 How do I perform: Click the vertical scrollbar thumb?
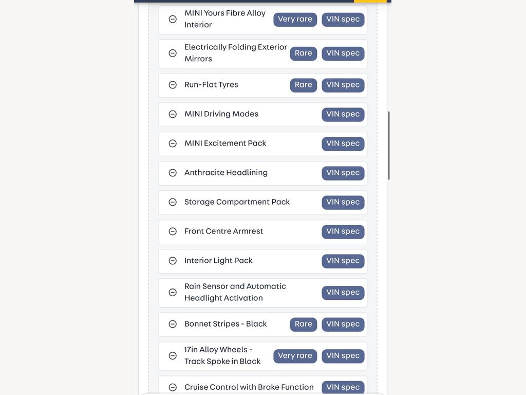388,146
